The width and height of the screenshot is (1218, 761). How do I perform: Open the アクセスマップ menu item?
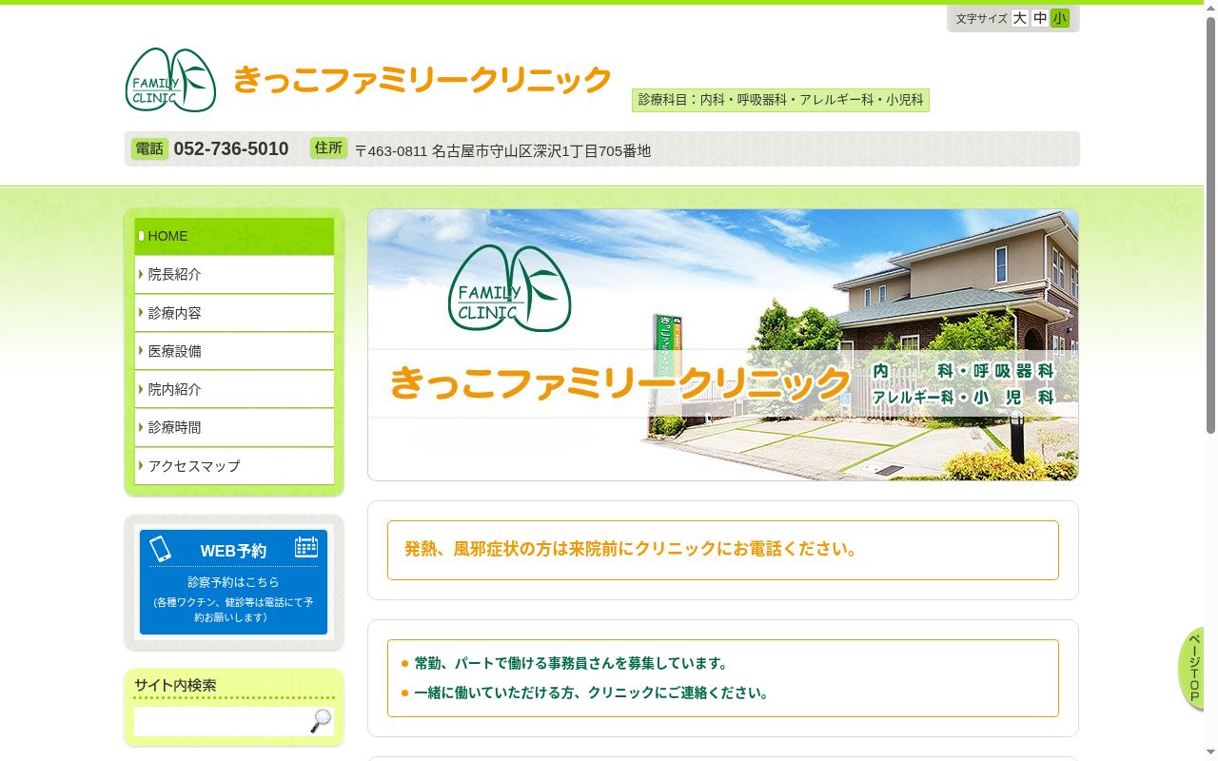(234, 466)
